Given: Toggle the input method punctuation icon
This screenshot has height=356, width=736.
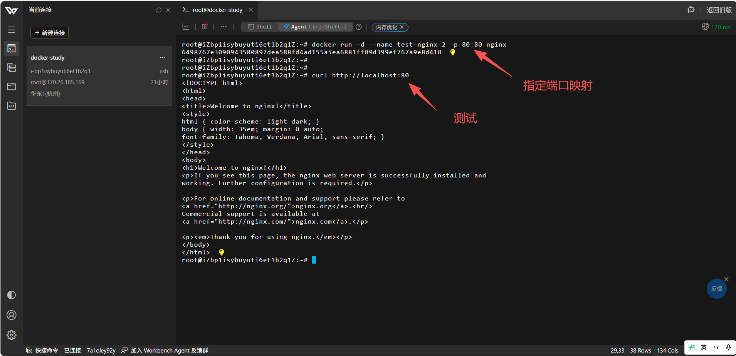Looking at the screenshot, I should coord(716,347).
